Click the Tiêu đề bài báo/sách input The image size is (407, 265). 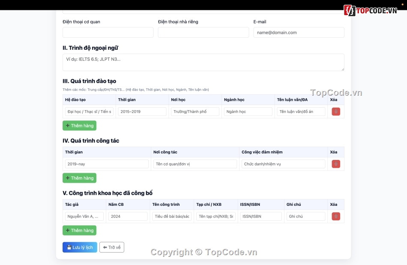172,217
